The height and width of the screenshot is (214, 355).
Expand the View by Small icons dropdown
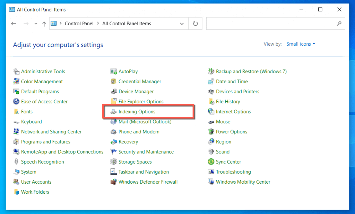(x=301, y=44)
